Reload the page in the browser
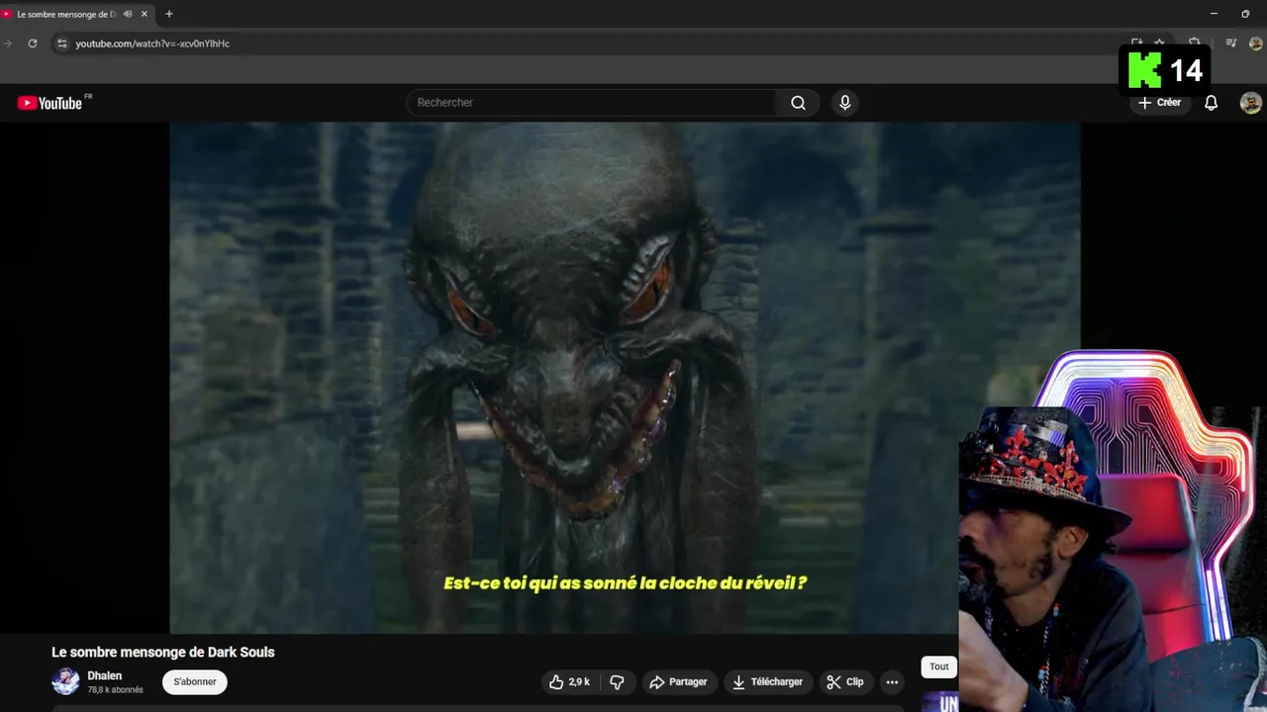 point(33,44)
